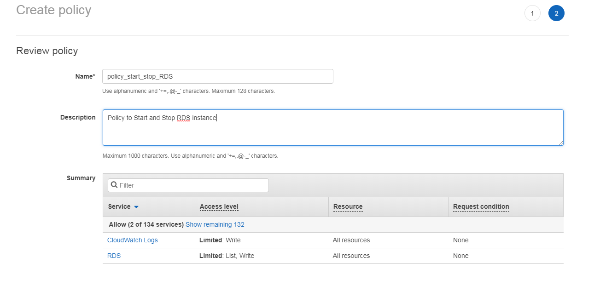
Task: Open the RDS service link
Action: click(x=114, y=256)
